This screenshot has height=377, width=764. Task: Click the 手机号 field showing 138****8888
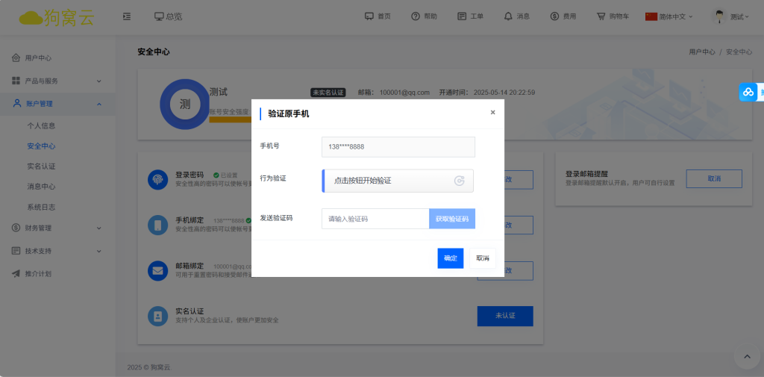tap(398, 147)
